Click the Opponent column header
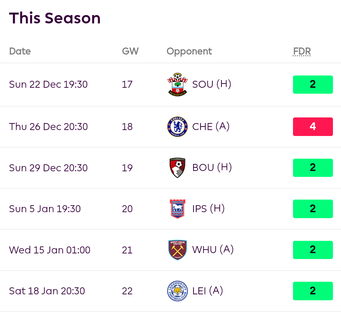This screenshot has width=341, height=316. 189,51
